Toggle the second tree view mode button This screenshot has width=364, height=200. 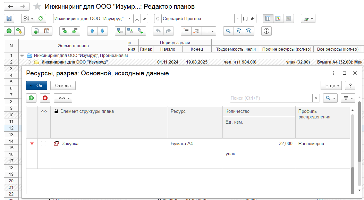click(x=278, y=19)
